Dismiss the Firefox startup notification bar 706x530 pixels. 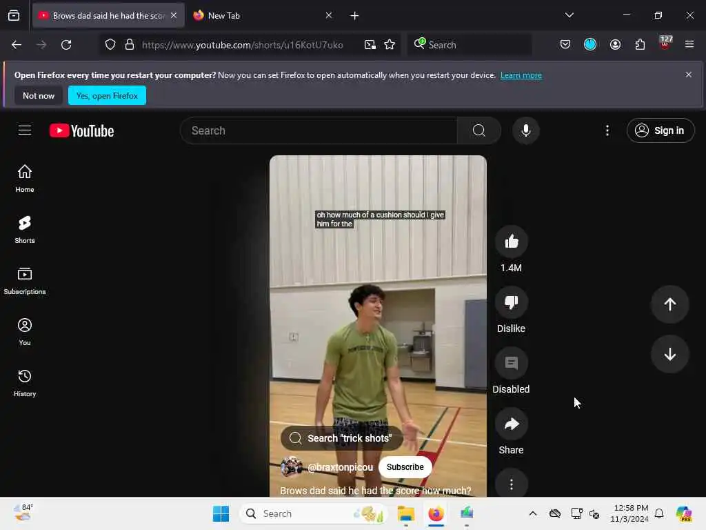[689, 75]
